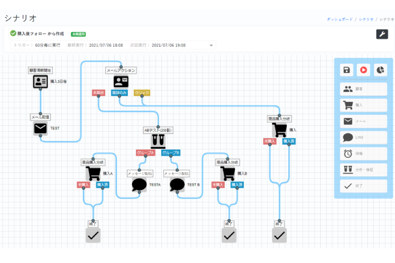Expand the trigger details dropdown arrow
Image resolution: width=395 pixels, height=263 pixels.
point(212,45)
